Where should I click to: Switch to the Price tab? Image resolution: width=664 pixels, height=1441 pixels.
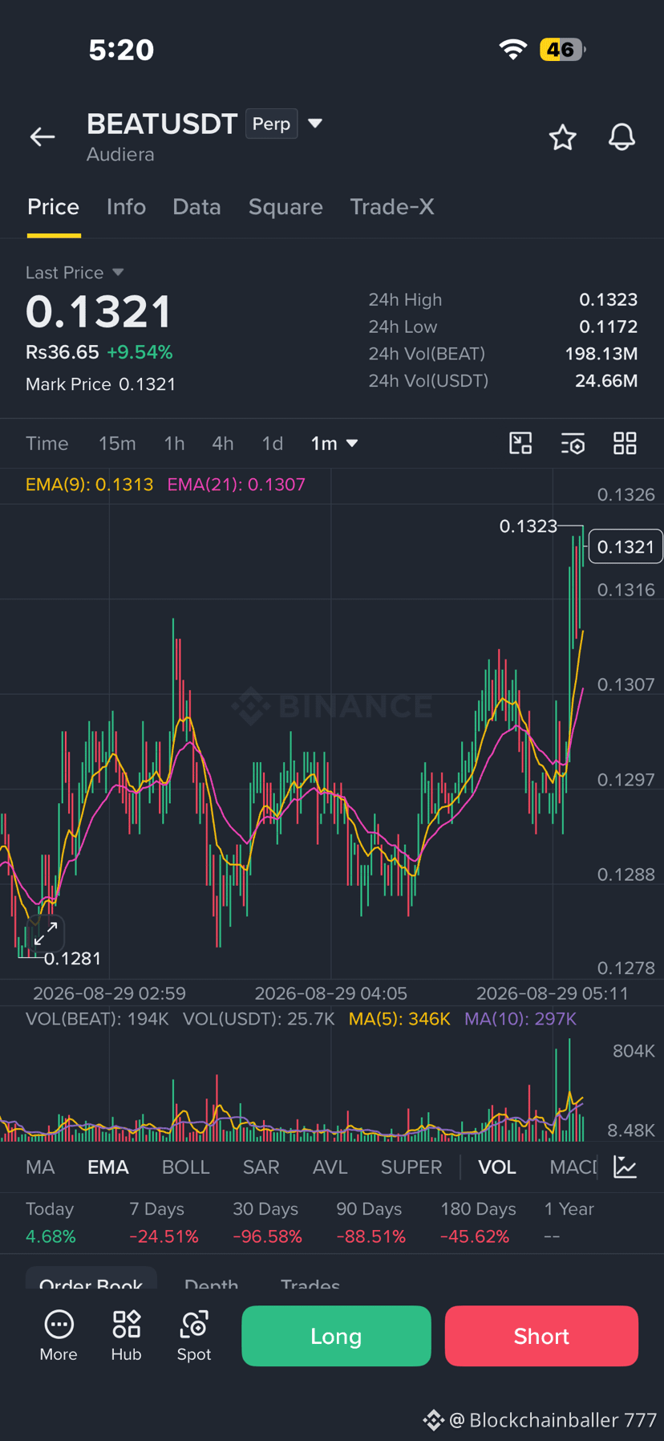pyautogui.click(x=54, y=207)
